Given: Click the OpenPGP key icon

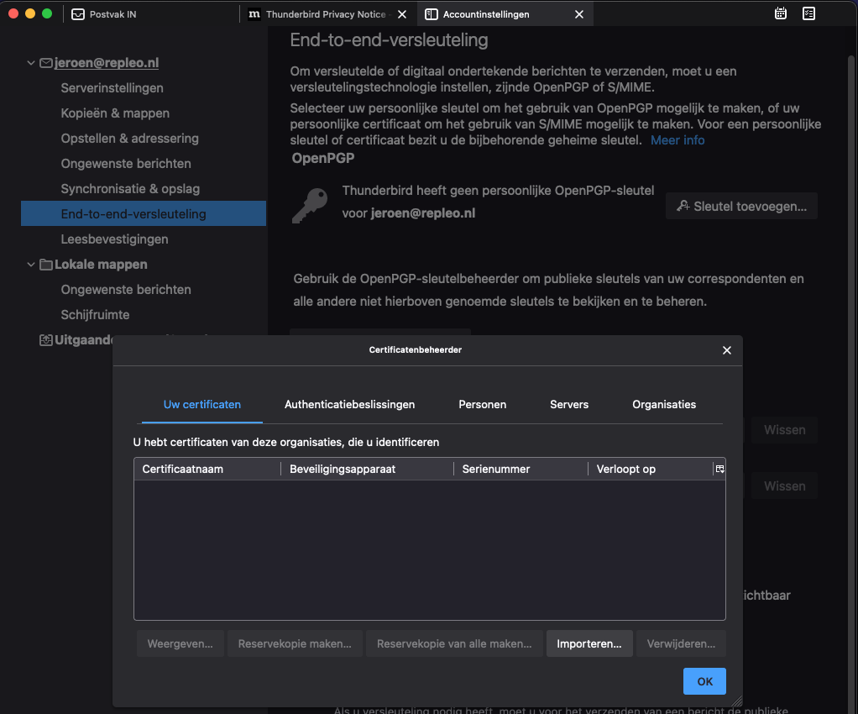Looking at the screenshot, I should click(310, 205).
